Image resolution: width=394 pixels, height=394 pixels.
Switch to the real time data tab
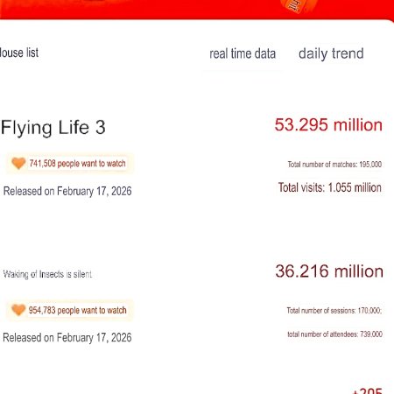pos(243,53)
